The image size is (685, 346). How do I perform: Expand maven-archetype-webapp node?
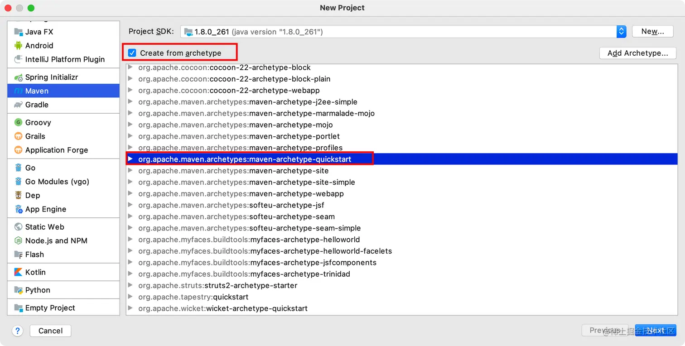coord(130,193)
